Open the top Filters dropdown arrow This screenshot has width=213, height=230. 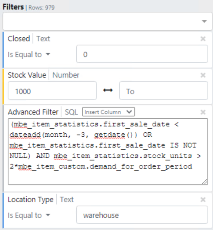click(204, 22)
